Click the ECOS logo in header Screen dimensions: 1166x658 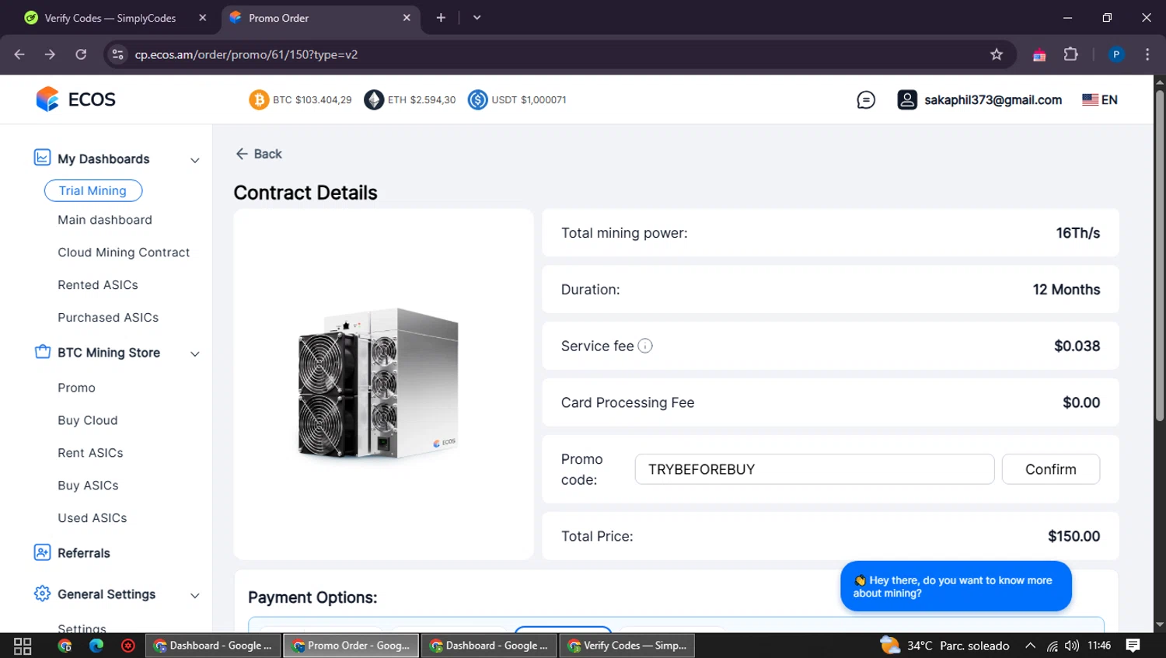(75, 99)
